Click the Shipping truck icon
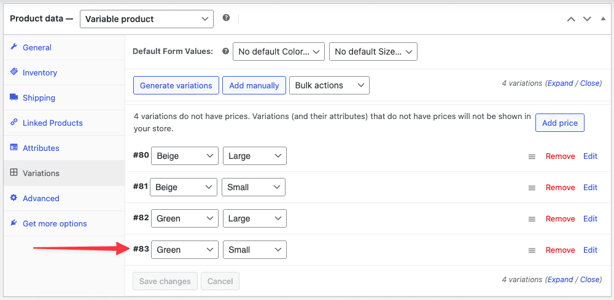This screenshot has height=300, width=614. pos(14,97)
